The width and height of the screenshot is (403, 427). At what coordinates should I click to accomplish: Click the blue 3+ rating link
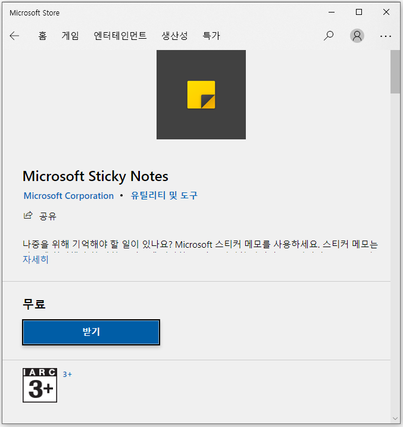tap(67, 374)
